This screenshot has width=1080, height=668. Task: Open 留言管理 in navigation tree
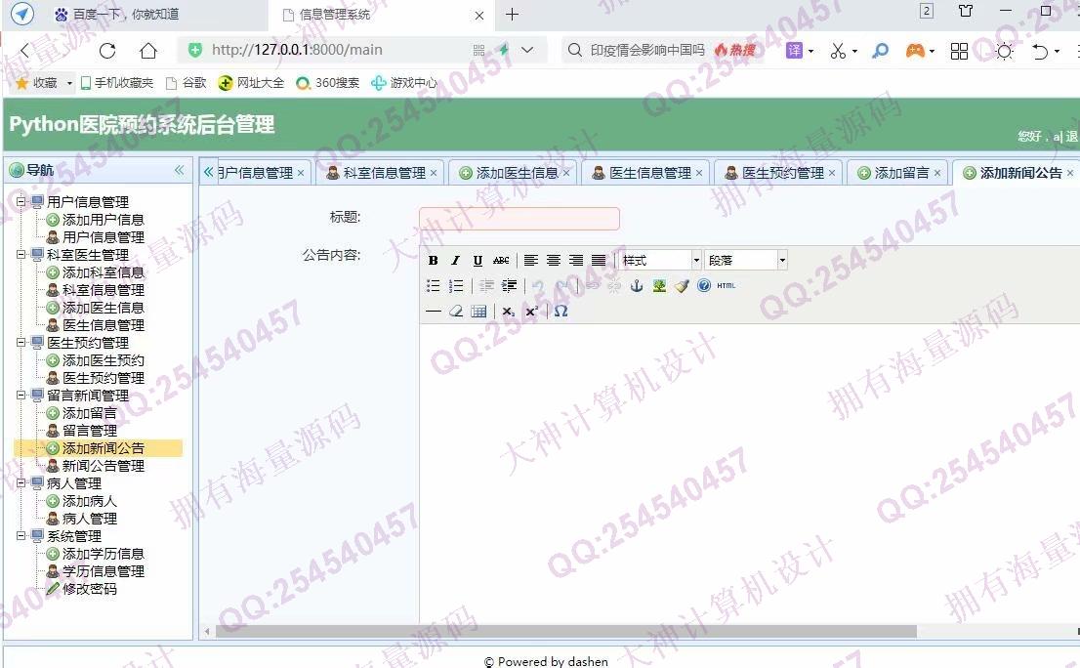(90, 431)
